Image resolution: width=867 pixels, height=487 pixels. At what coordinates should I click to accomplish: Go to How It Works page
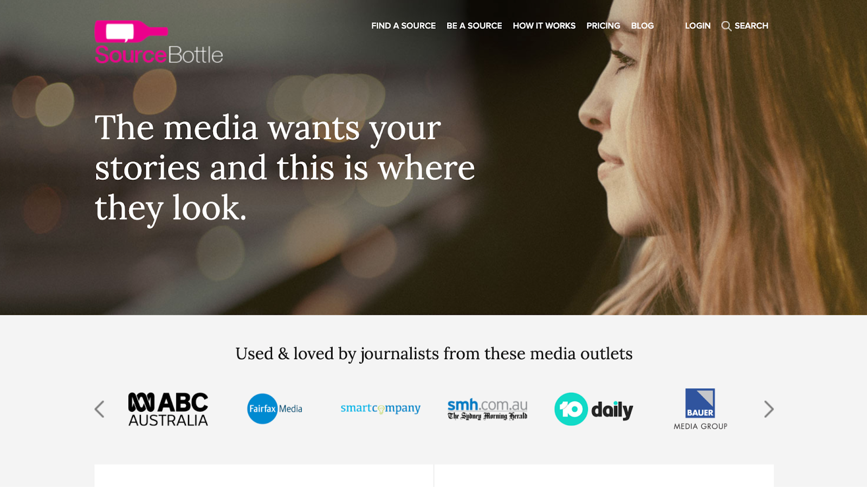point(544,25)
